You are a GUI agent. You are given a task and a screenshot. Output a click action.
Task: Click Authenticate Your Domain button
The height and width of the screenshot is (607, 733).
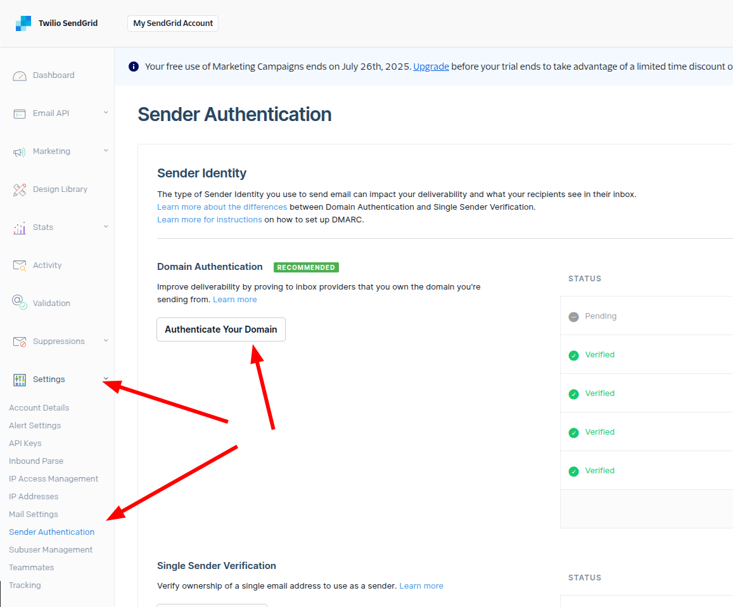[x=221, y=329]
